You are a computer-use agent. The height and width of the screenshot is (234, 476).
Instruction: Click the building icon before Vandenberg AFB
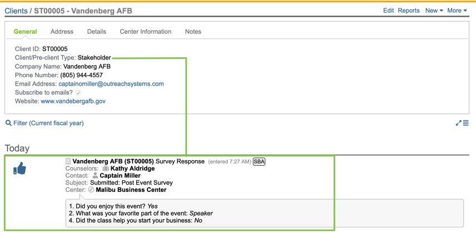[68, 162]
